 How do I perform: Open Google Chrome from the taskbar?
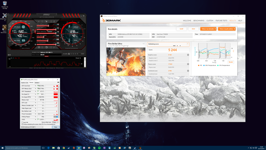64,148
